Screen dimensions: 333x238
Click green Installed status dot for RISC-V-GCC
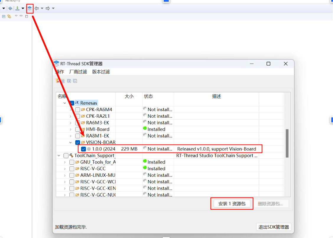click(145, 167)
